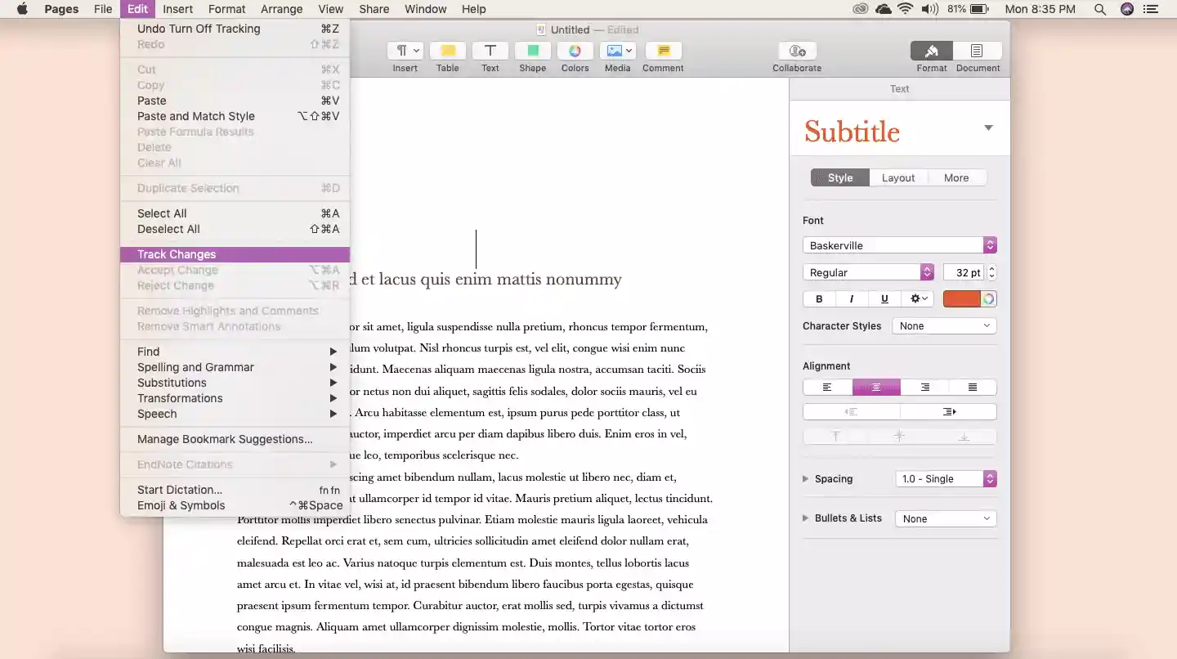
Task: Decrease the paragraph indent
Action: point(852,412)
